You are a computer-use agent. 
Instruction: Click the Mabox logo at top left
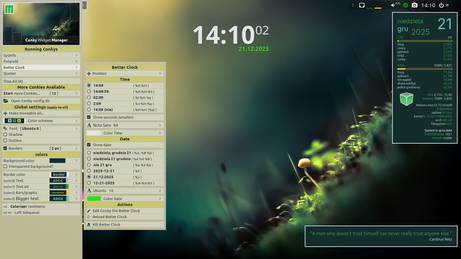9,9
